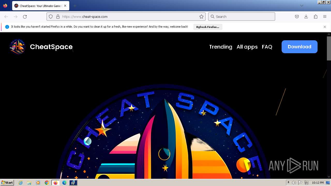Click the 10:12 PM system clock
The width and height of the screenshot is (331, 186).
click(318, 183)
